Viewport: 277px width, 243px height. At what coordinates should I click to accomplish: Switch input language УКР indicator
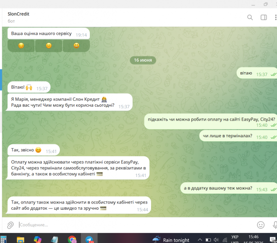click(x=235, y=239)
